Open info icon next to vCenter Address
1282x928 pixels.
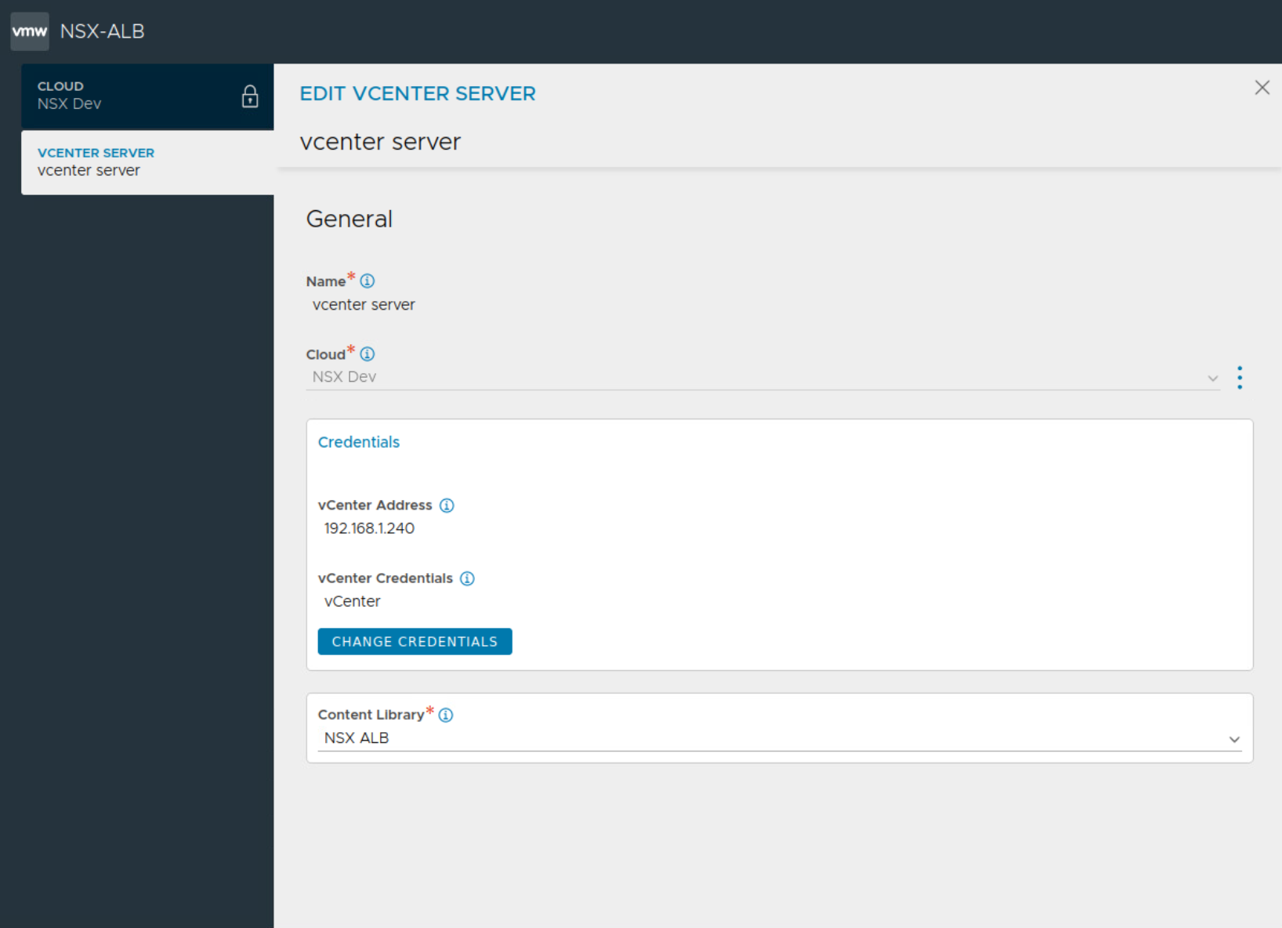447,506
